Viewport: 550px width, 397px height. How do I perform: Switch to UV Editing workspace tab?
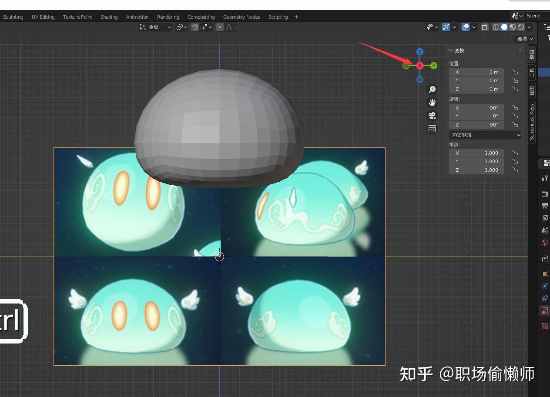(x=43, y=17)
